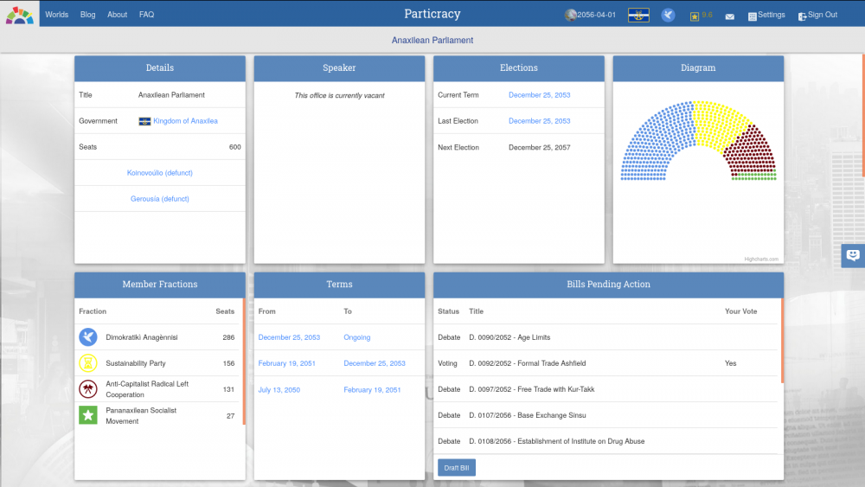Viewport: 865px width, 487px height.
Task: Click the globe icon beside the date
Action: tap(570, 15)
